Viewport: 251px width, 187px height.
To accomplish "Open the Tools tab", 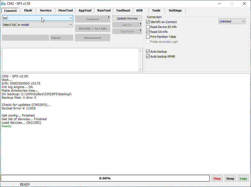I will pos(156,10).
